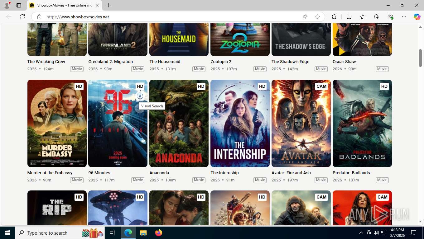
Task: Open Windows Start menu
Action: pos(7,233)
